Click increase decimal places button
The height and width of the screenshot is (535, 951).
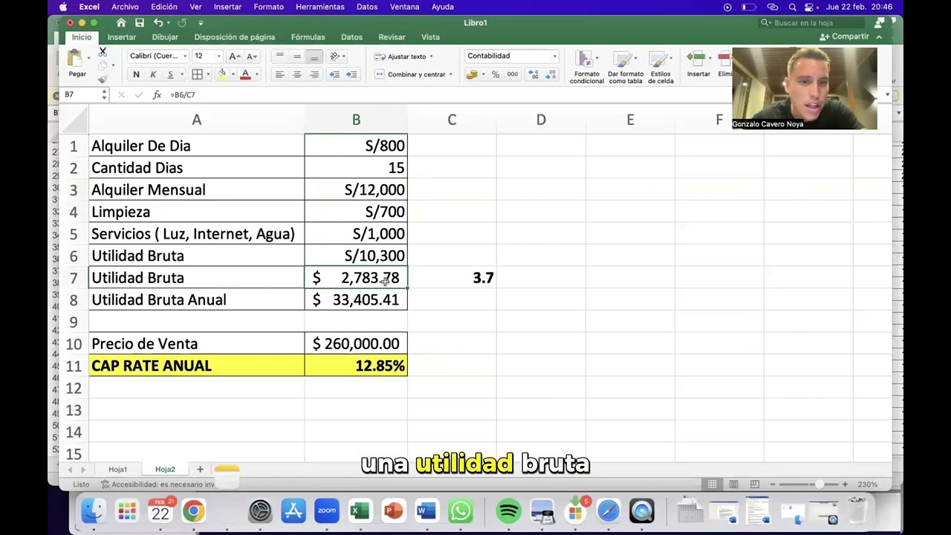[x=533, y=74]
